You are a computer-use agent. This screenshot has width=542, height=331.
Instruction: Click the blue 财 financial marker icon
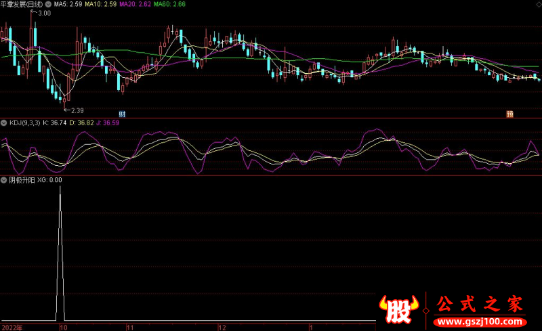tap(123, 114)
